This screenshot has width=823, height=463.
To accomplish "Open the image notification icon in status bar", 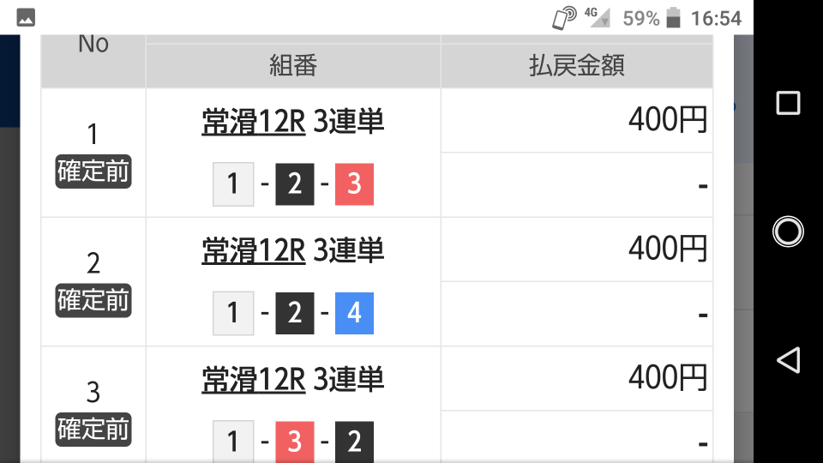I will pos(26,18).
